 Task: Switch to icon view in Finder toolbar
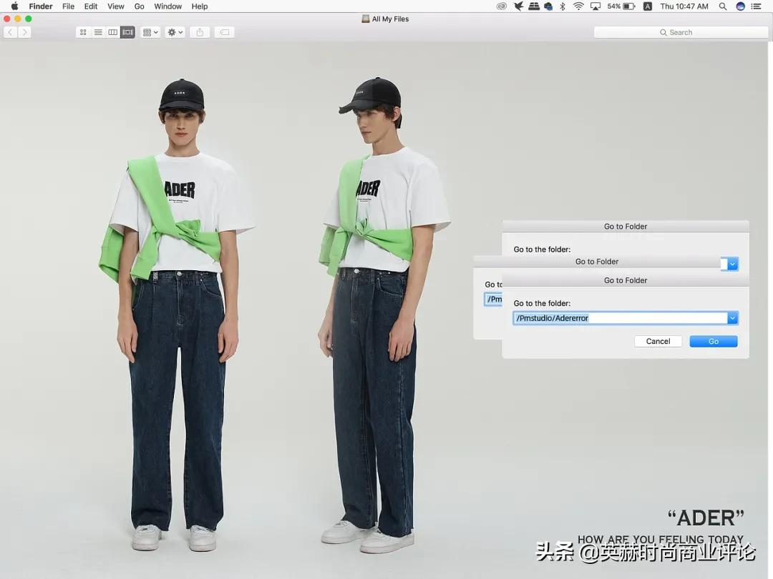tap(83, 32)
